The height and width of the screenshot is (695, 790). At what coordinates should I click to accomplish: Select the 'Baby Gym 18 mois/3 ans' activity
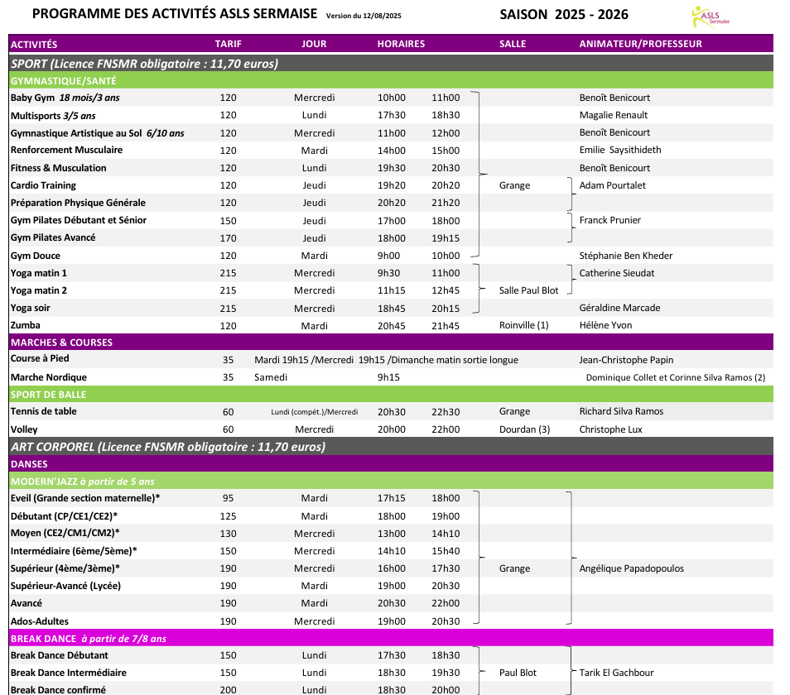pyautogui.click(x=65, y=98)
